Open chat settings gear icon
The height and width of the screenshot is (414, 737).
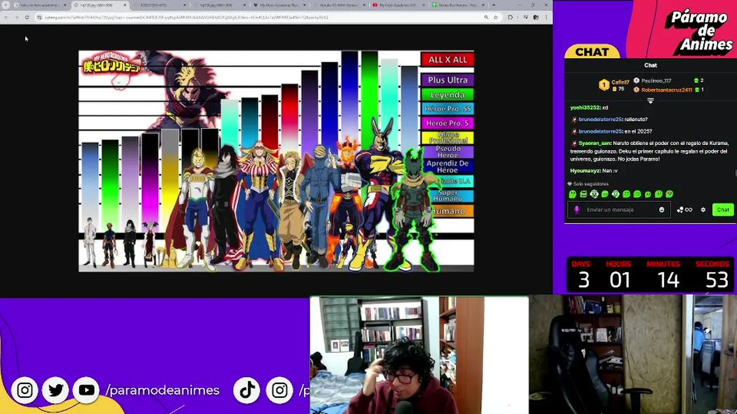point(703,210)
